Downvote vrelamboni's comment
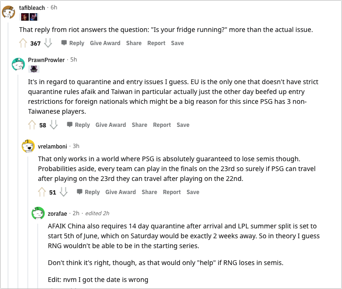Viewport: 342px width, 289px height. tap(64, 192)
